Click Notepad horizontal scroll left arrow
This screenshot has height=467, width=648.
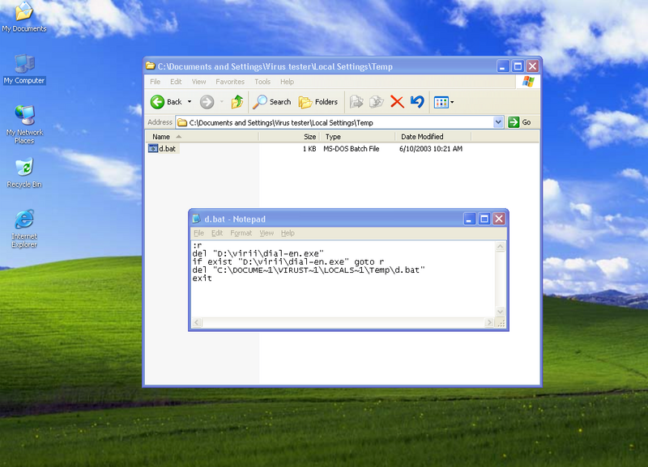197,322
